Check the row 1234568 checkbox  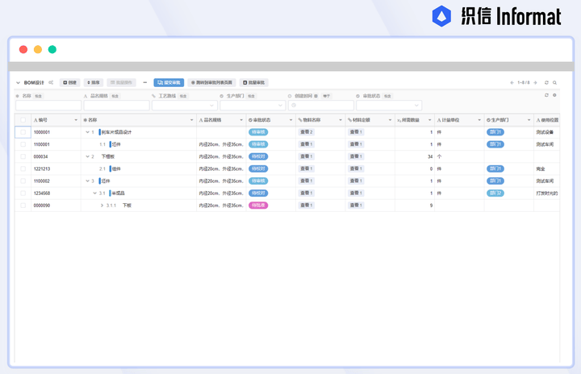(23, 193)
